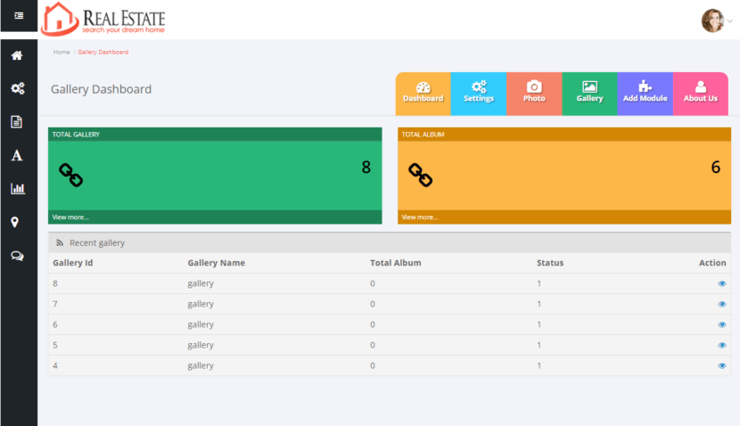Click gallery name in row with Id 8
This screenshot has width=740, height=426.
pos(201,283)
